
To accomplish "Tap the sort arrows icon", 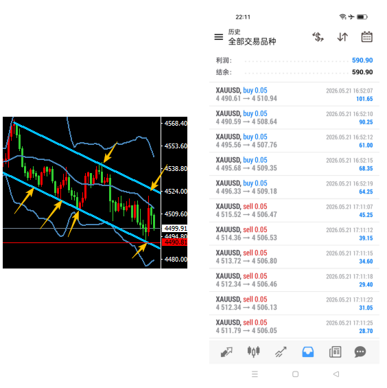I will [x=342, y=37].
